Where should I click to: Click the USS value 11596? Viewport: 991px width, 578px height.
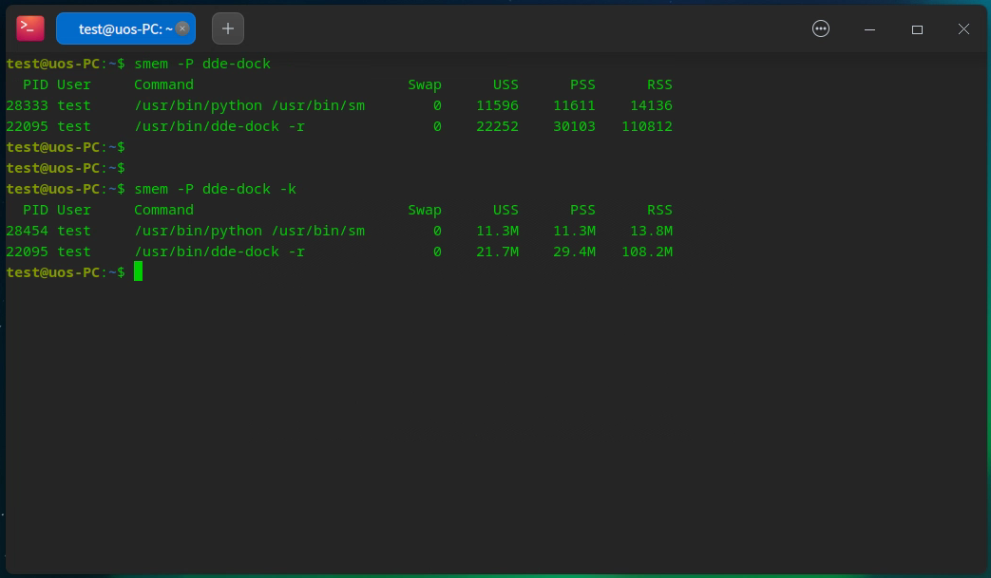[x=497, y=105]
